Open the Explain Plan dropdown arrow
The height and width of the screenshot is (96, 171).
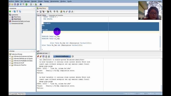46,12
